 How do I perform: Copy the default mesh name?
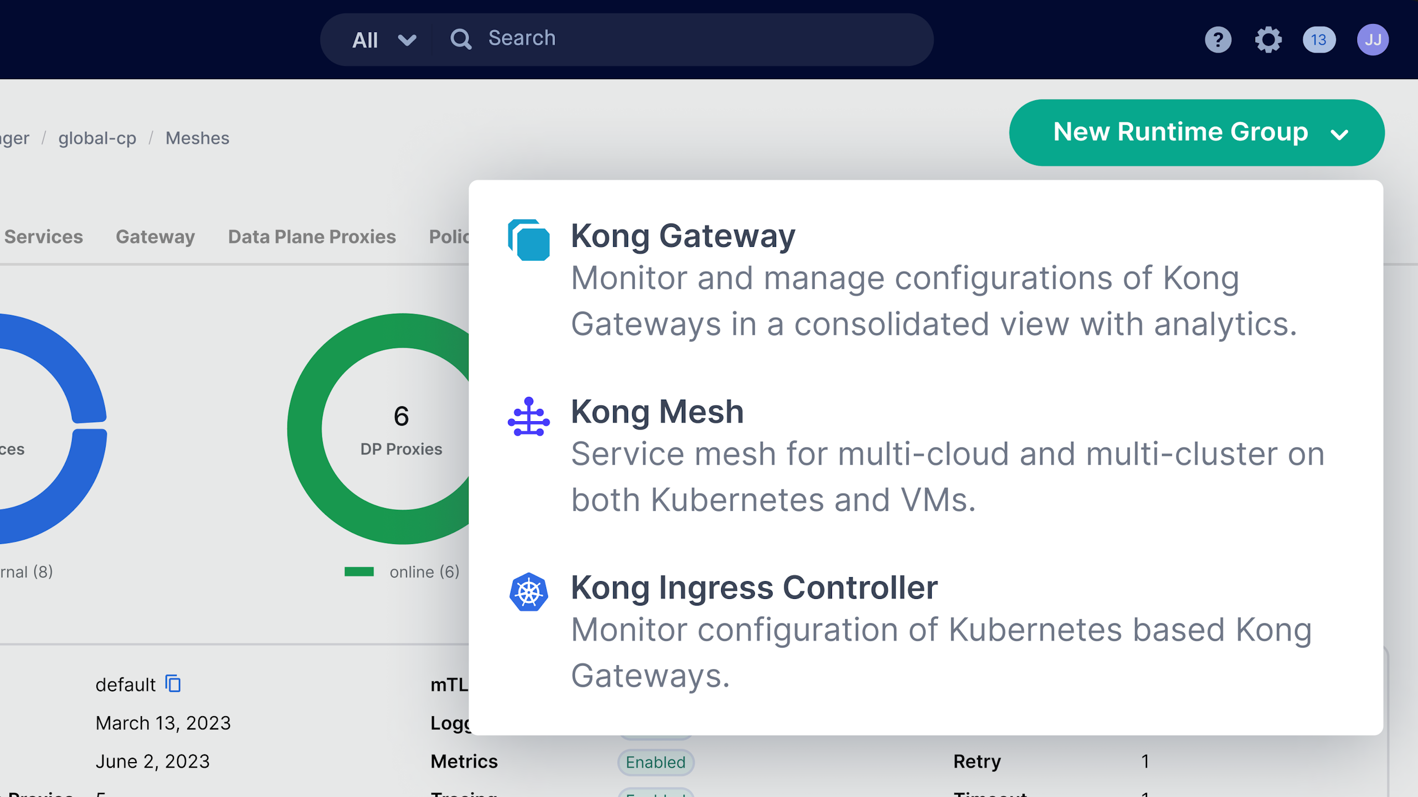click(x=173, y=684)
